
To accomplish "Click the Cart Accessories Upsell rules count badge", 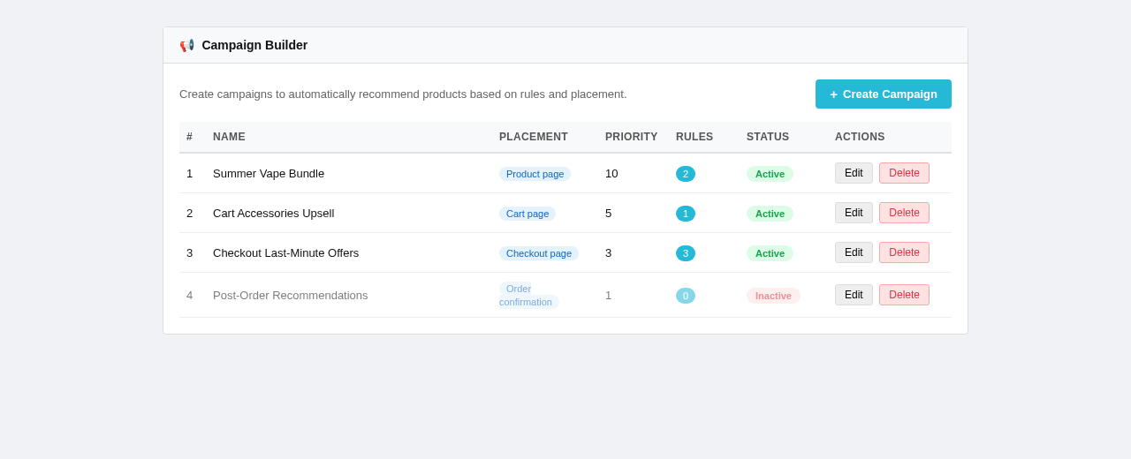I will tap(686, 214).
